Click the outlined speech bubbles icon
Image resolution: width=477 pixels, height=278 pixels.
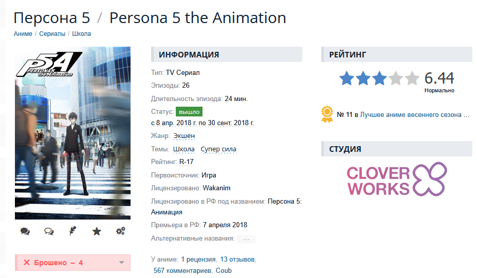point(49,231)
